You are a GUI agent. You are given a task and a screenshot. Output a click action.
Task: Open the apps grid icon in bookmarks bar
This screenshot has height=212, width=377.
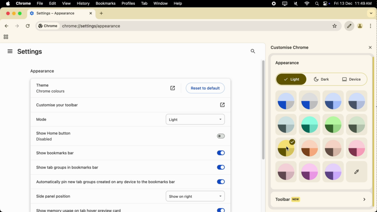coord(6,37)
